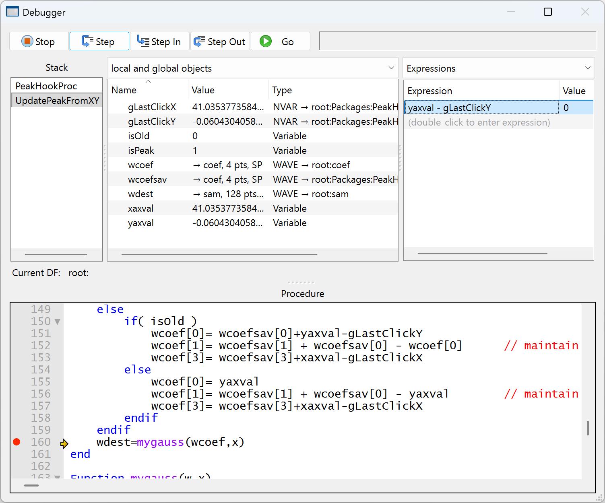Click the green Go play icon
This screenshot has width=605, height=503.
pyautogui.click(x=265, y=41)
